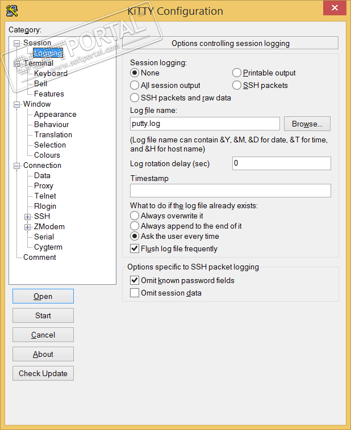Browse for a log file
351x430 pixels.
tap(307, 124)
